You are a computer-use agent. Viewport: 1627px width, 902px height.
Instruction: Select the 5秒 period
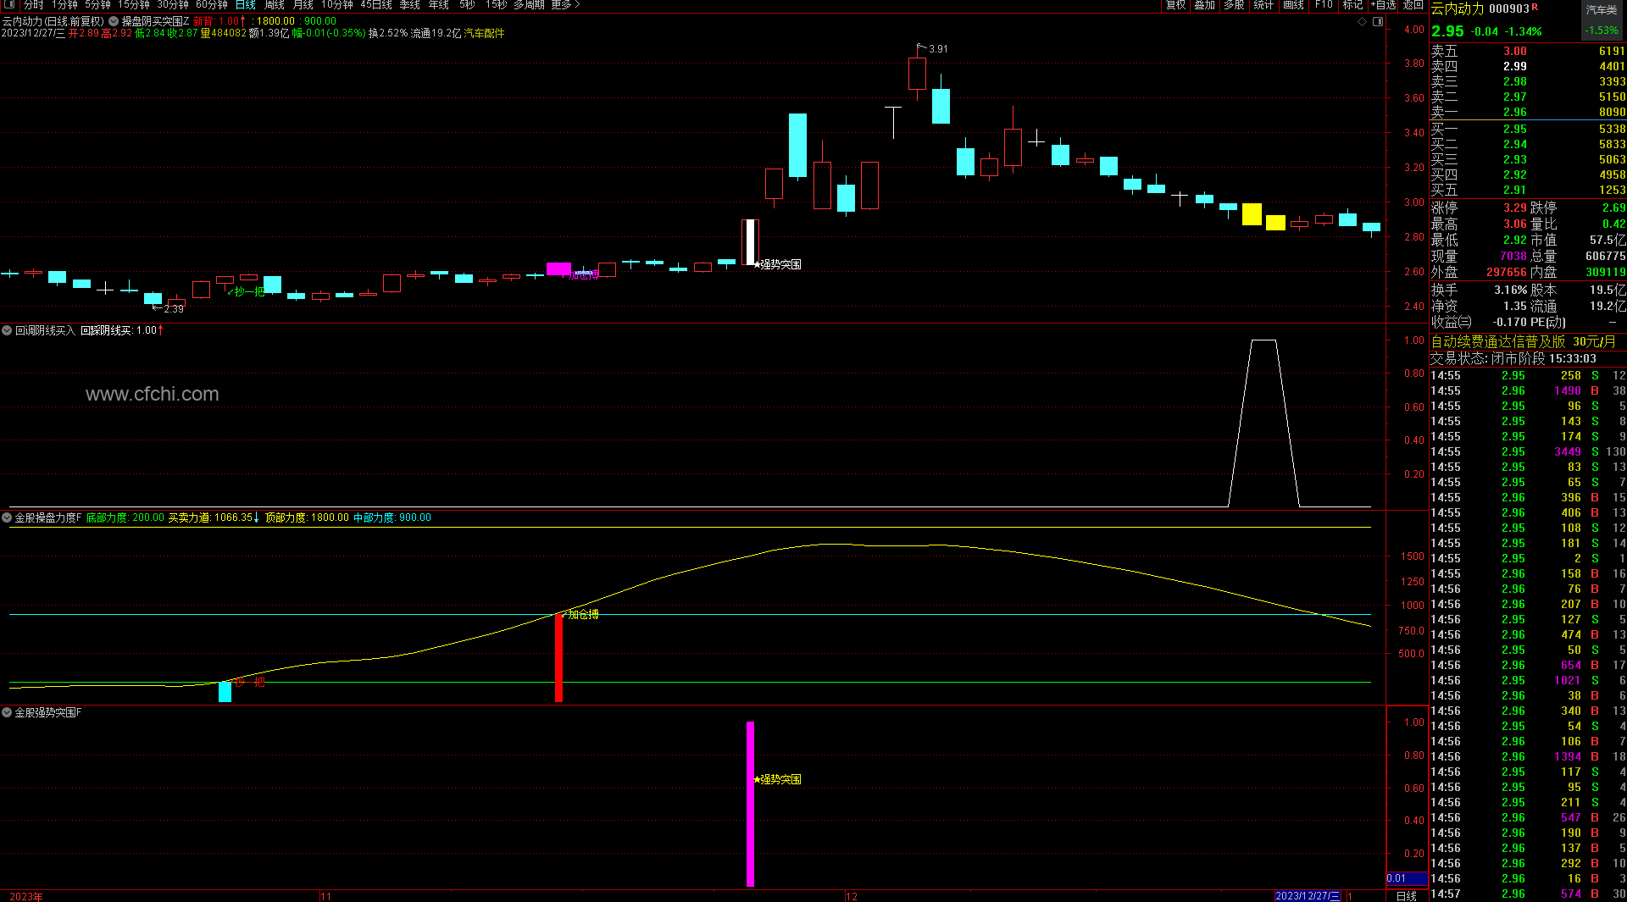point(467,5)
